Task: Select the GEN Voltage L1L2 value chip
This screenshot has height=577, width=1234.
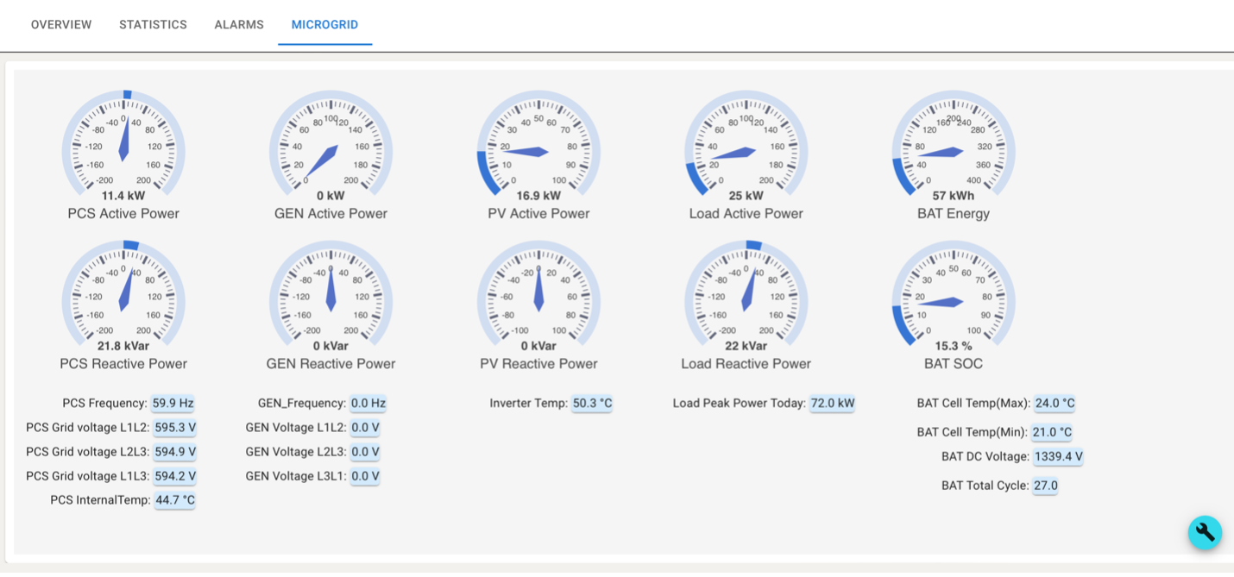Action: tap(365, 427)
